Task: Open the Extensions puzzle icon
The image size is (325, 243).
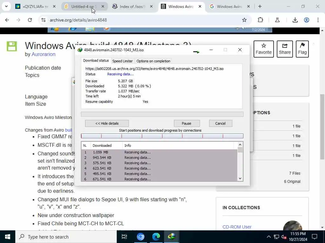Action: (260, 20)
